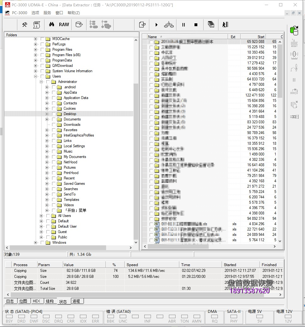Click the PC-3000 app logo in menu bar
305x327 pixels.
(x=7, y=13)
